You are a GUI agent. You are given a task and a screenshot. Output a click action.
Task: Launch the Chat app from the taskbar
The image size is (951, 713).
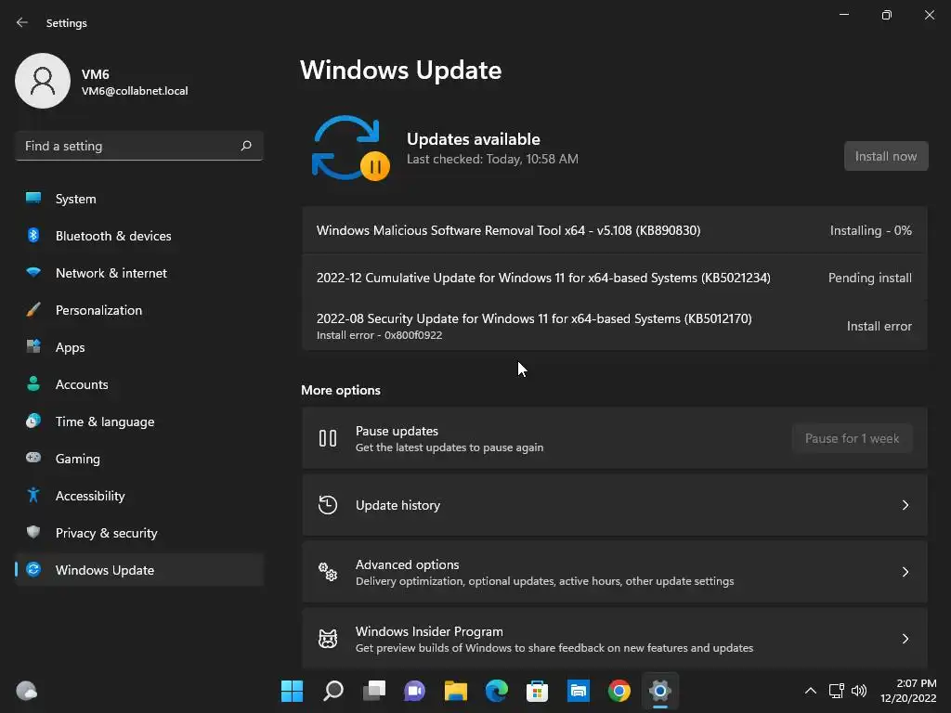coord(414,691)
